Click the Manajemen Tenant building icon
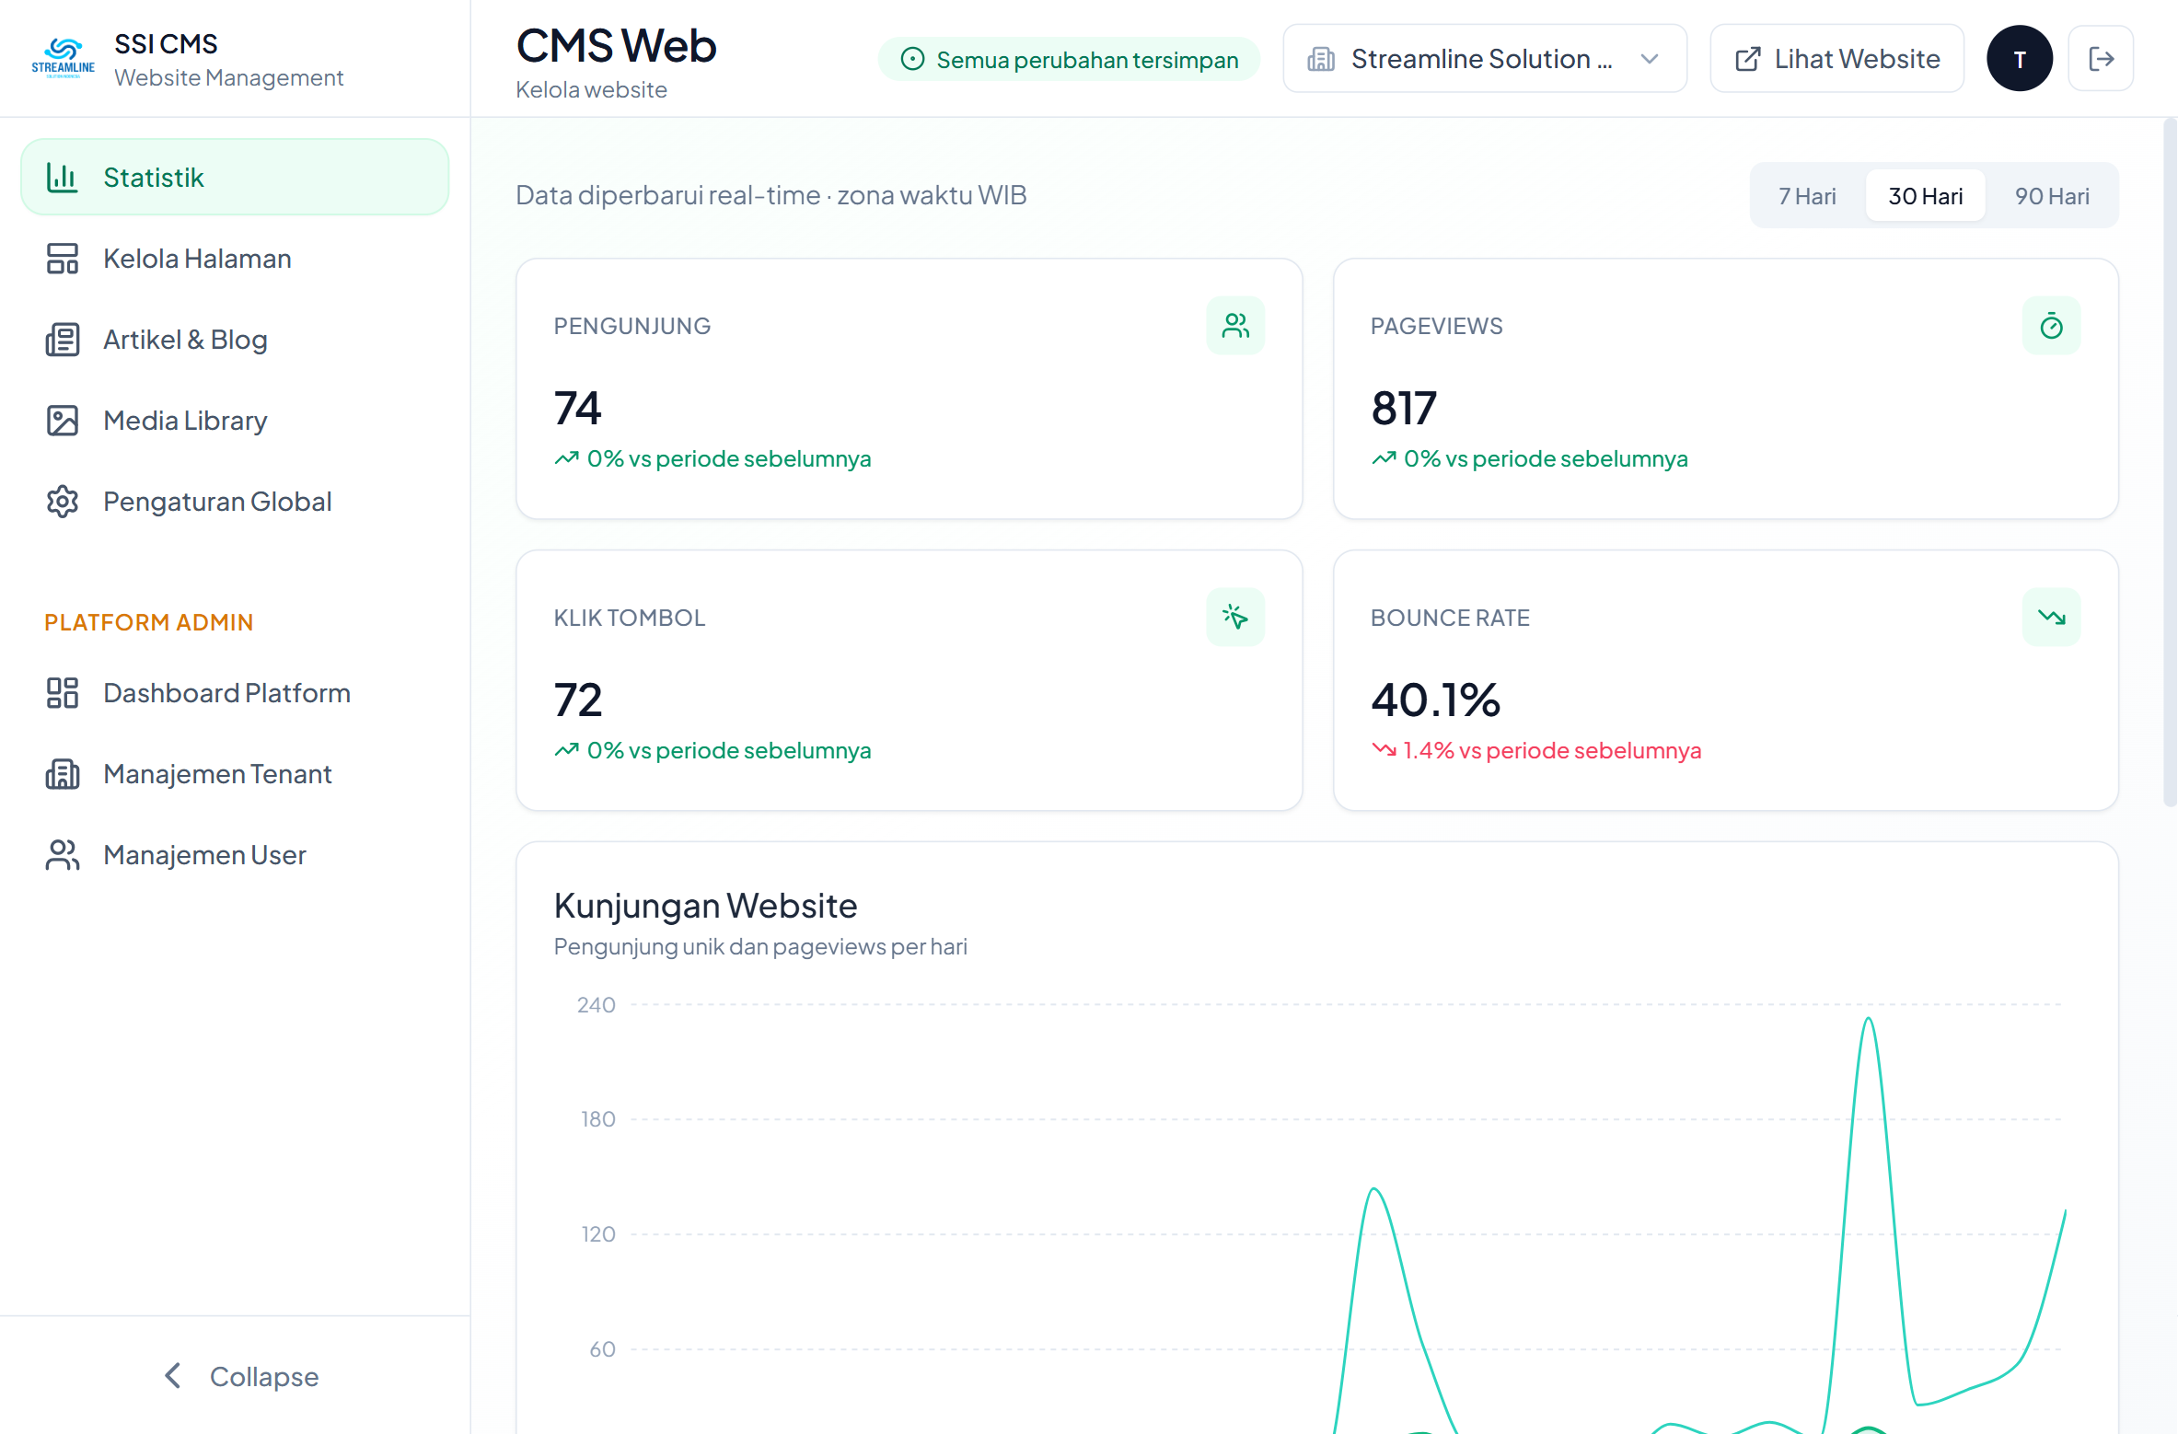 62,774
